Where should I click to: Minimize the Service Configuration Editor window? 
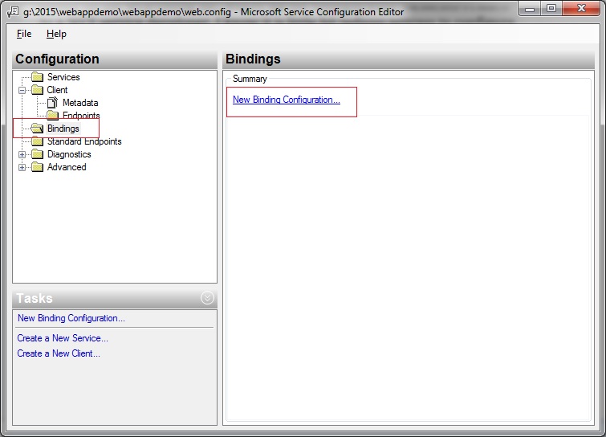[x=530, y=9]
